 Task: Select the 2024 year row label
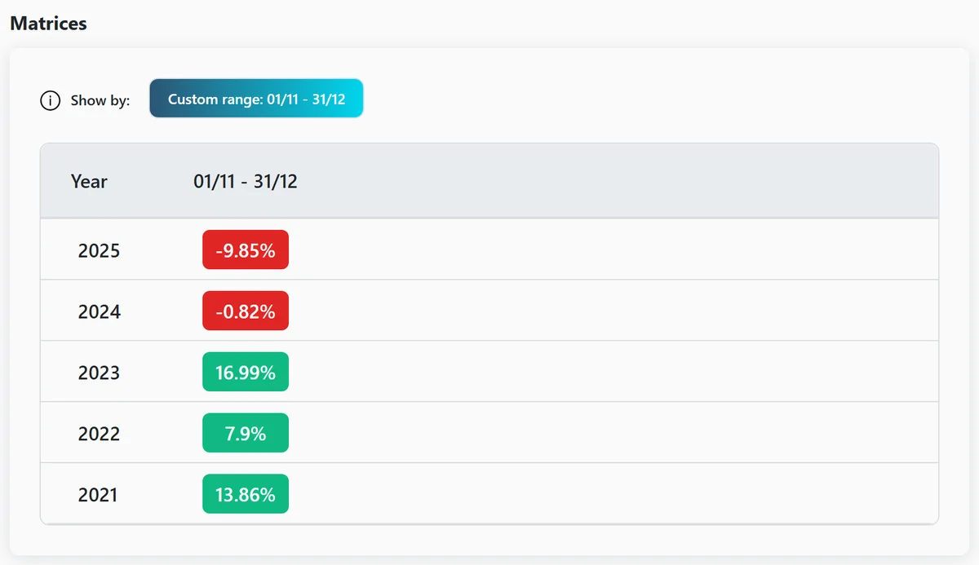[99, 311]
